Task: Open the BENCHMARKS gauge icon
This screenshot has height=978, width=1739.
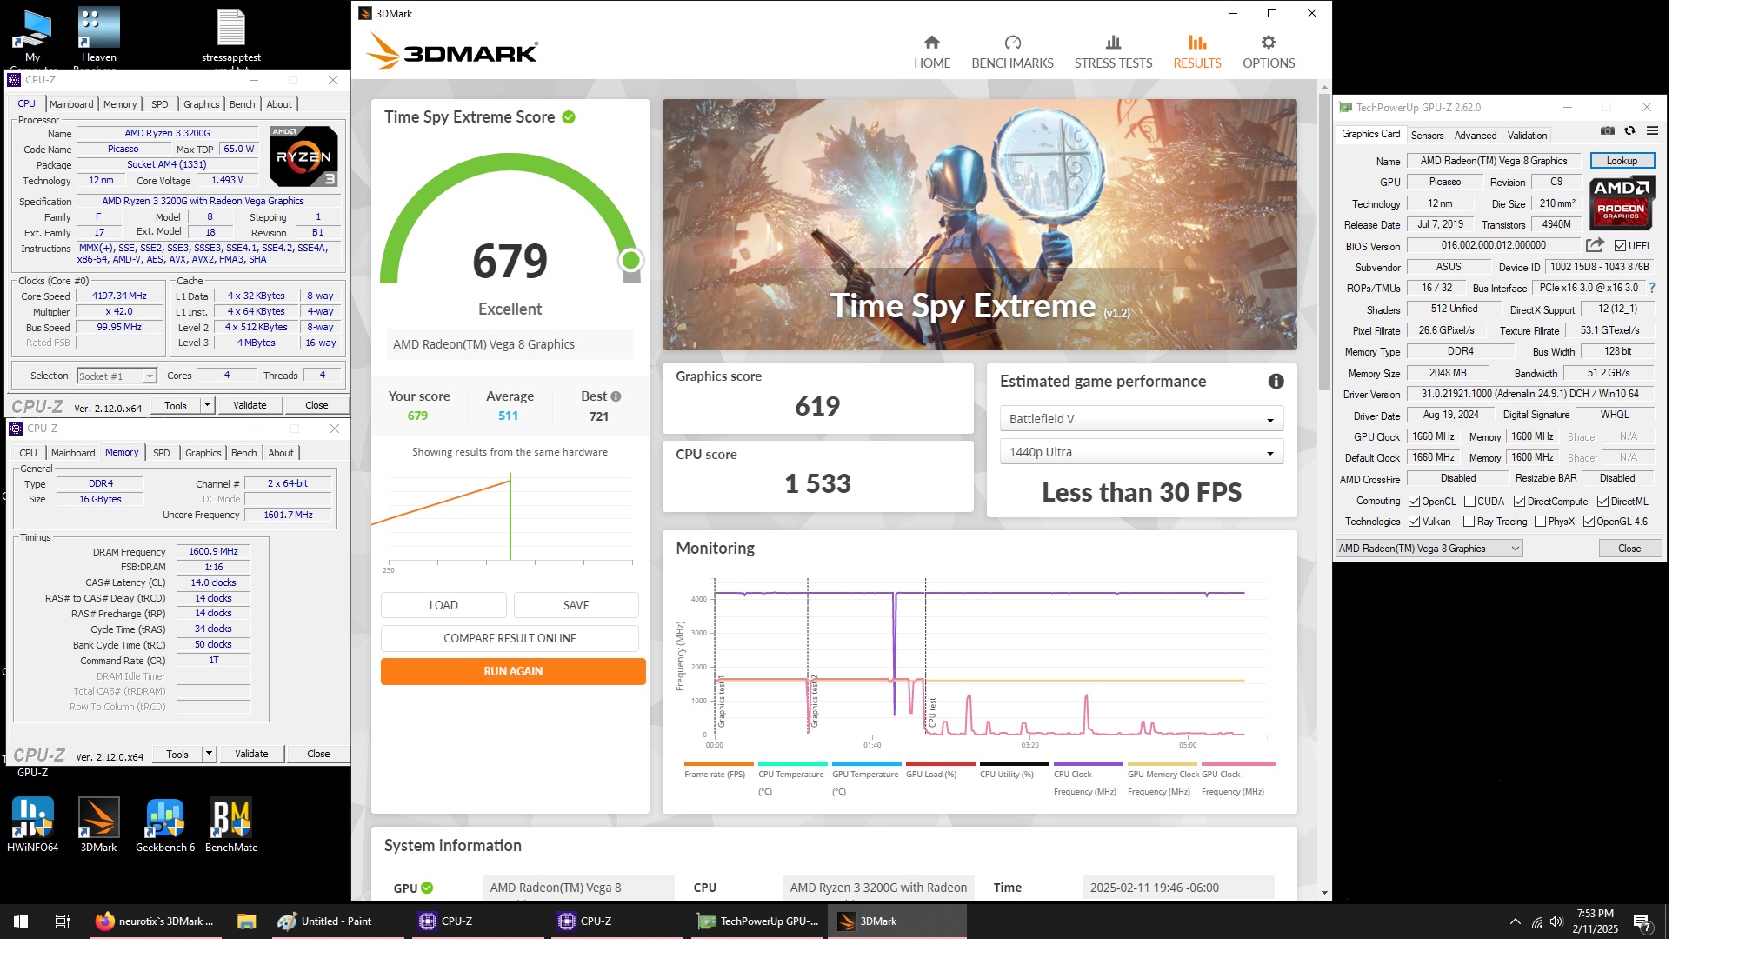Action: pos(1012,43)
